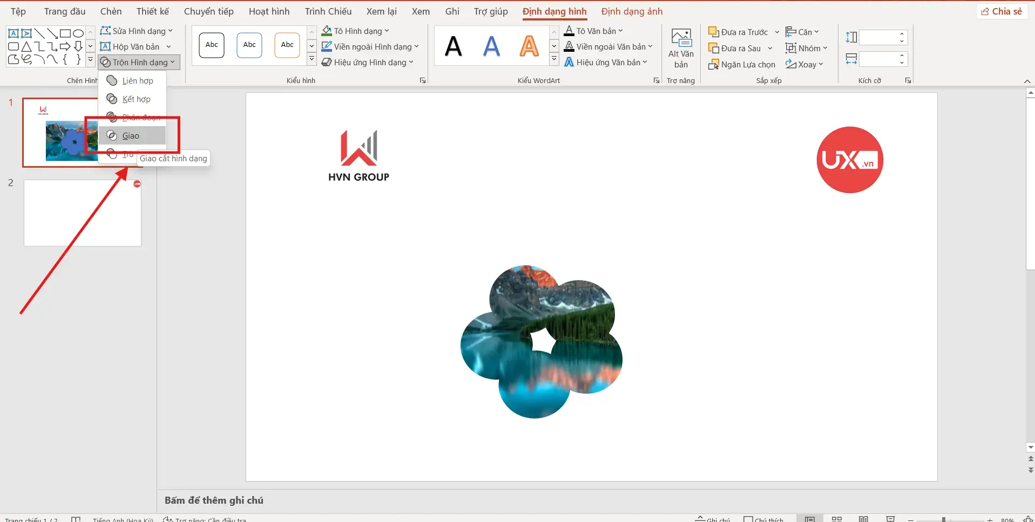Open the Nhóm group menu

[x=807, y=49]
